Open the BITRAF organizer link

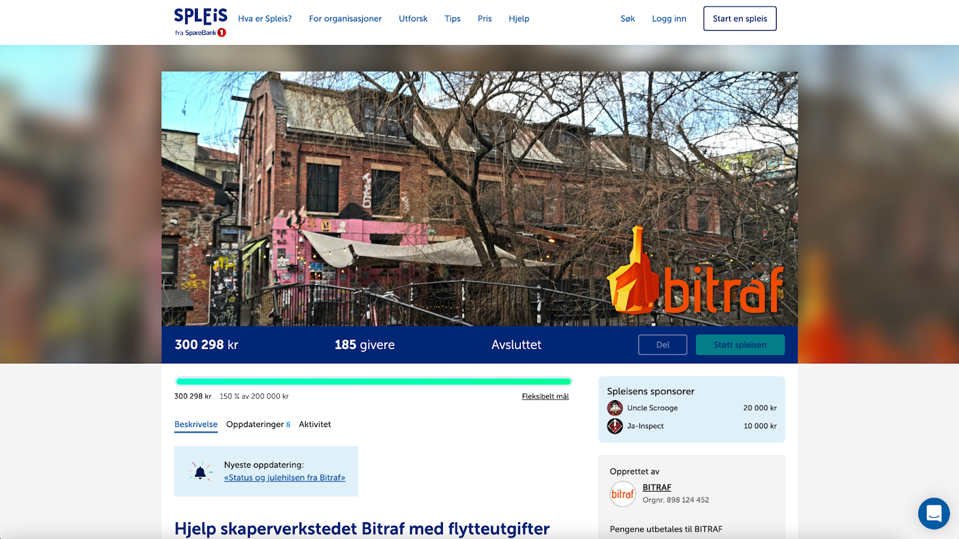click(x=657, y=487)
